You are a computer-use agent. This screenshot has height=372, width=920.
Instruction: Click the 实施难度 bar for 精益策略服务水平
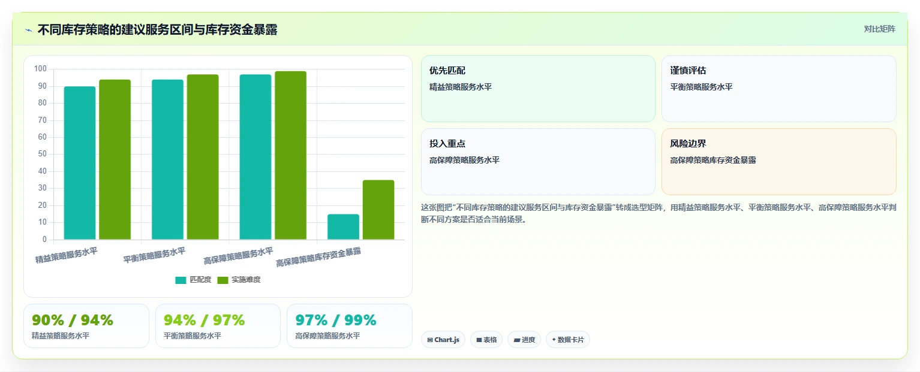pyautogui.click(x=115, y=159)
